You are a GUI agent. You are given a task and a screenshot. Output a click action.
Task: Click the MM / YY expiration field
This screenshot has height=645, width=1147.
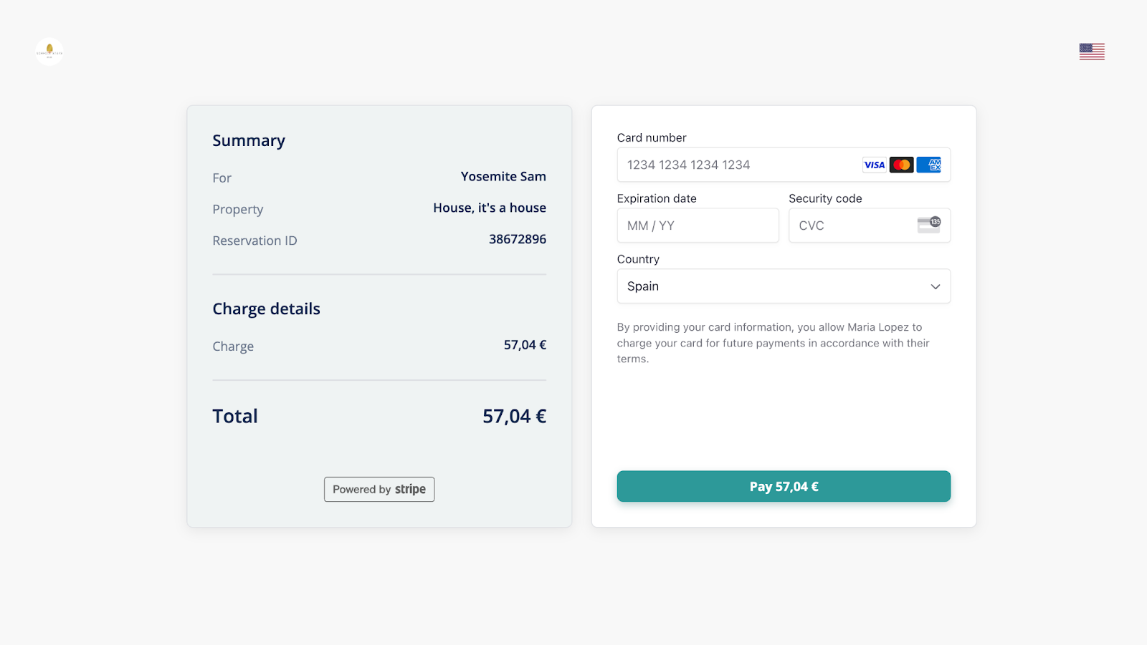coord(698,225)
